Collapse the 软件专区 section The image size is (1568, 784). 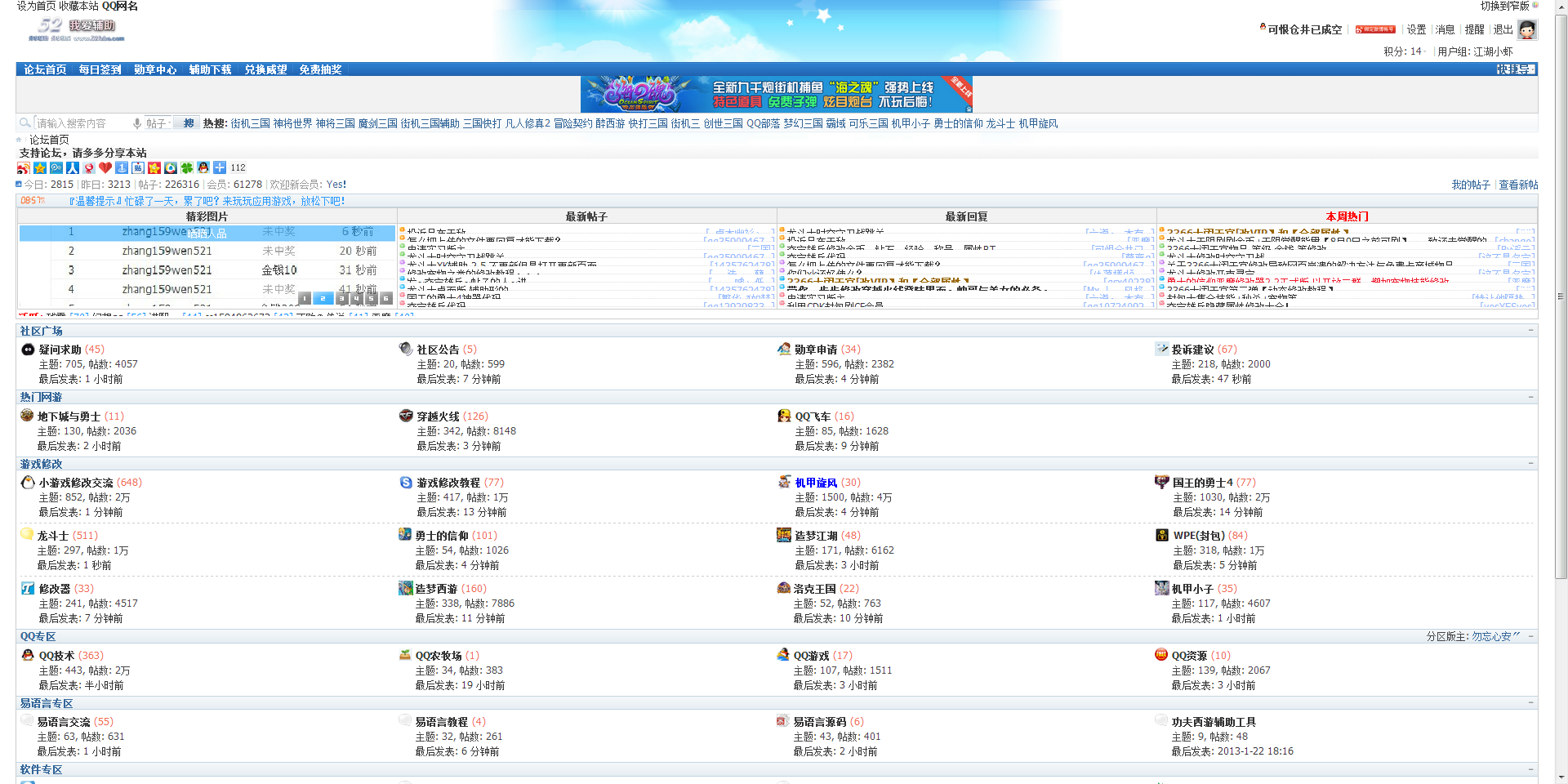[1530, 769]
